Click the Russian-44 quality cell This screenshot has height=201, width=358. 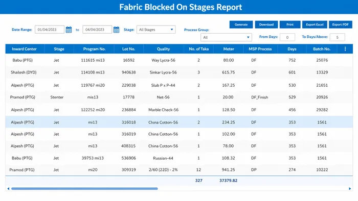(163, 158)
